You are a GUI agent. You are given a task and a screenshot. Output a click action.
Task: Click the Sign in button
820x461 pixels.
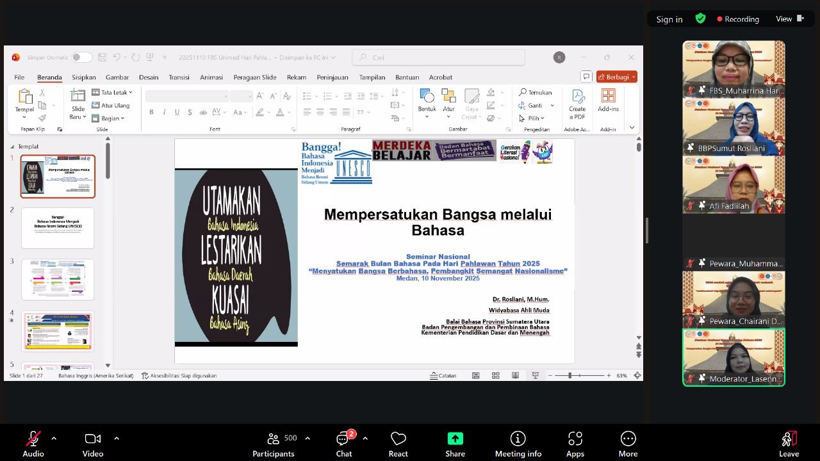point(669,19)
